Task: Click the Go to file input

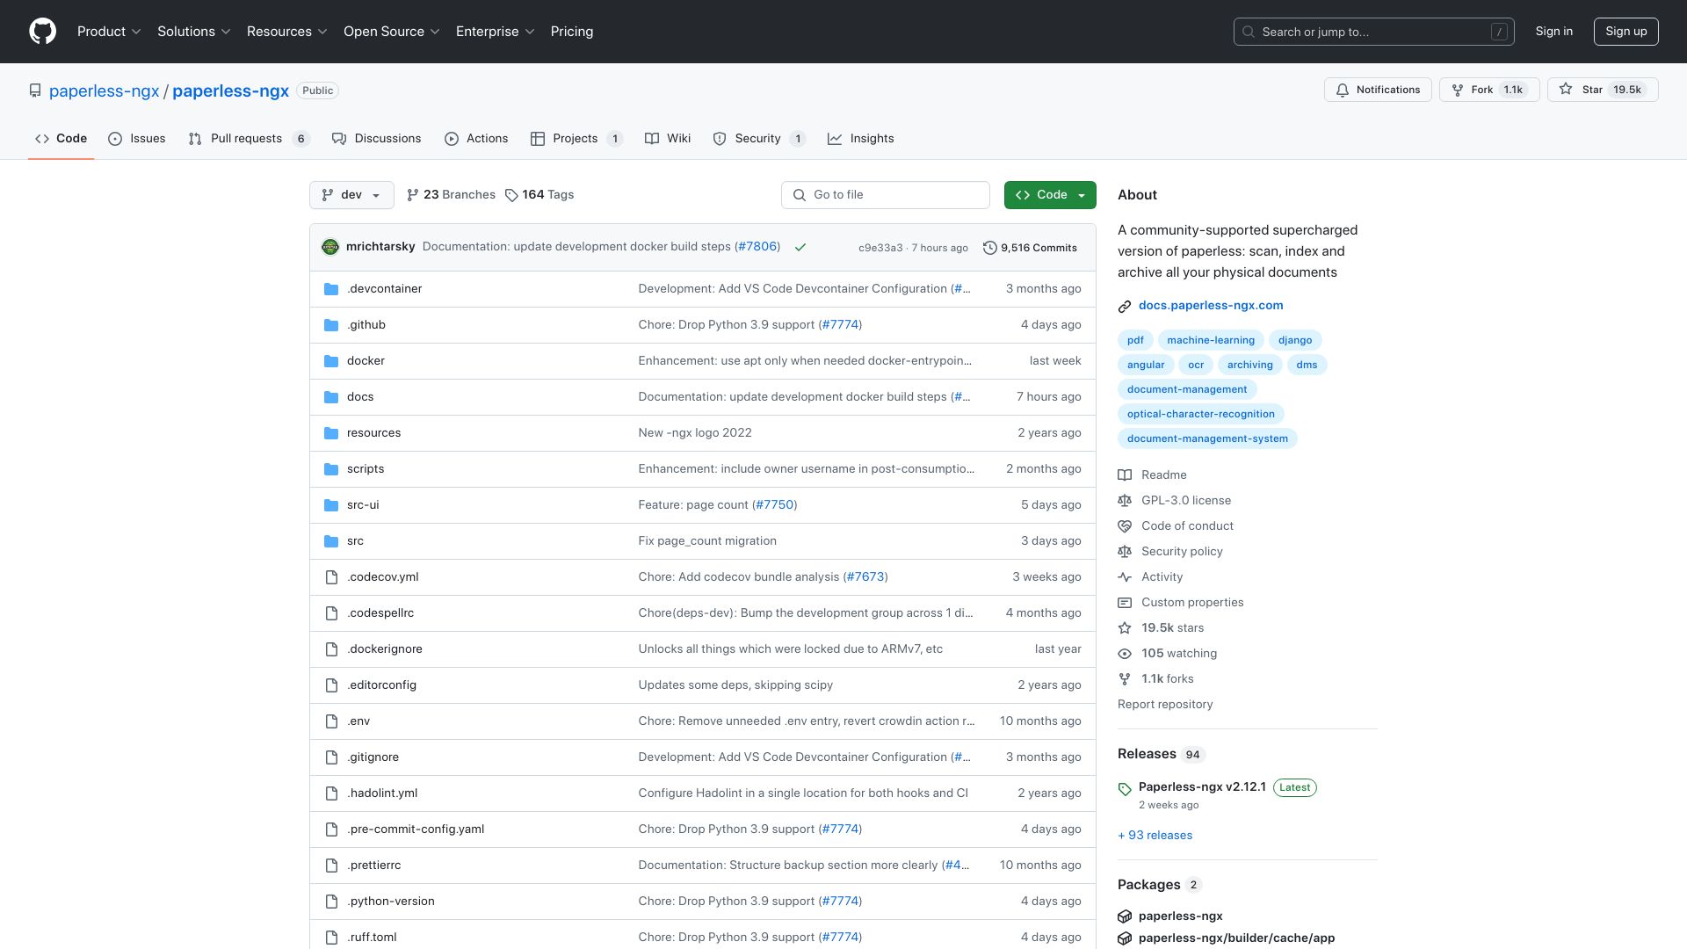Action: tap(886, 195)
